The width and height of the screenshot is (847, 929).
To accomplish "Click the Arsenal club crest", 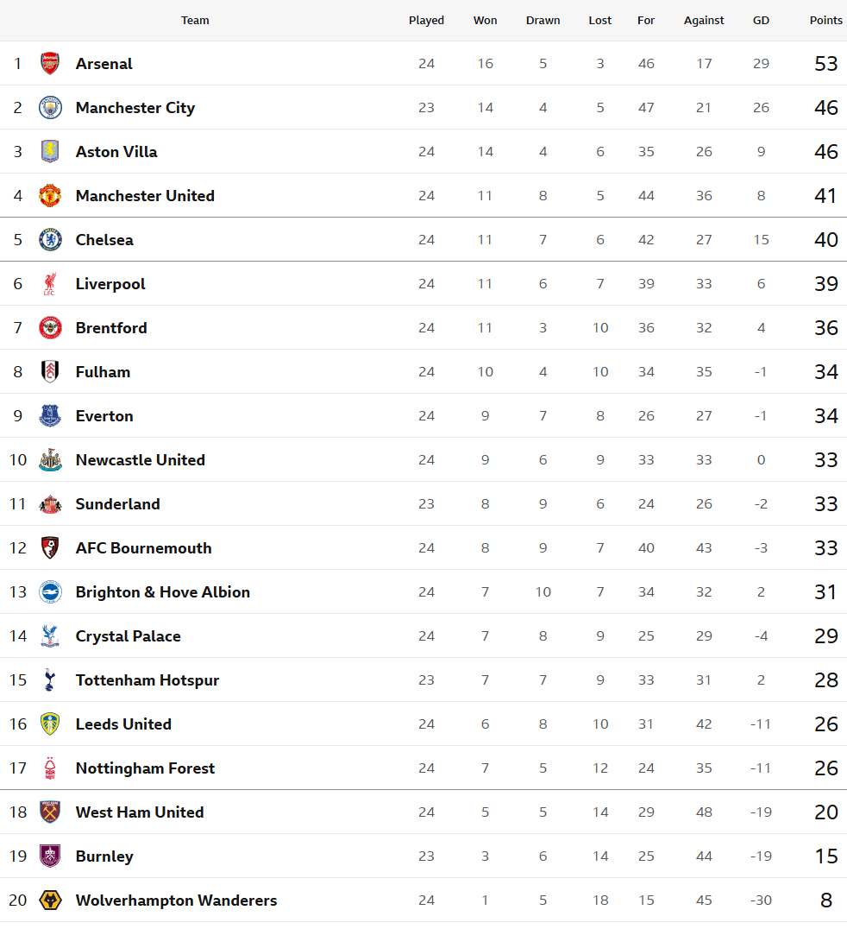I will pos(50,63).
